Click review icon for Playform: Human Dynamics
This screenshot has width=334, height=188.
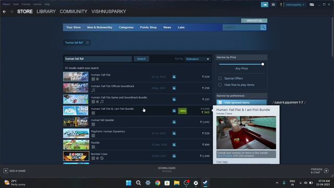tap(174, 133)
